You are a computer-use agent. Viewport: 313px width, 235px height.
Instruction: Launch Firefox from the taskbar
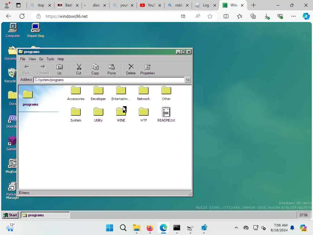tap(150, 228)
